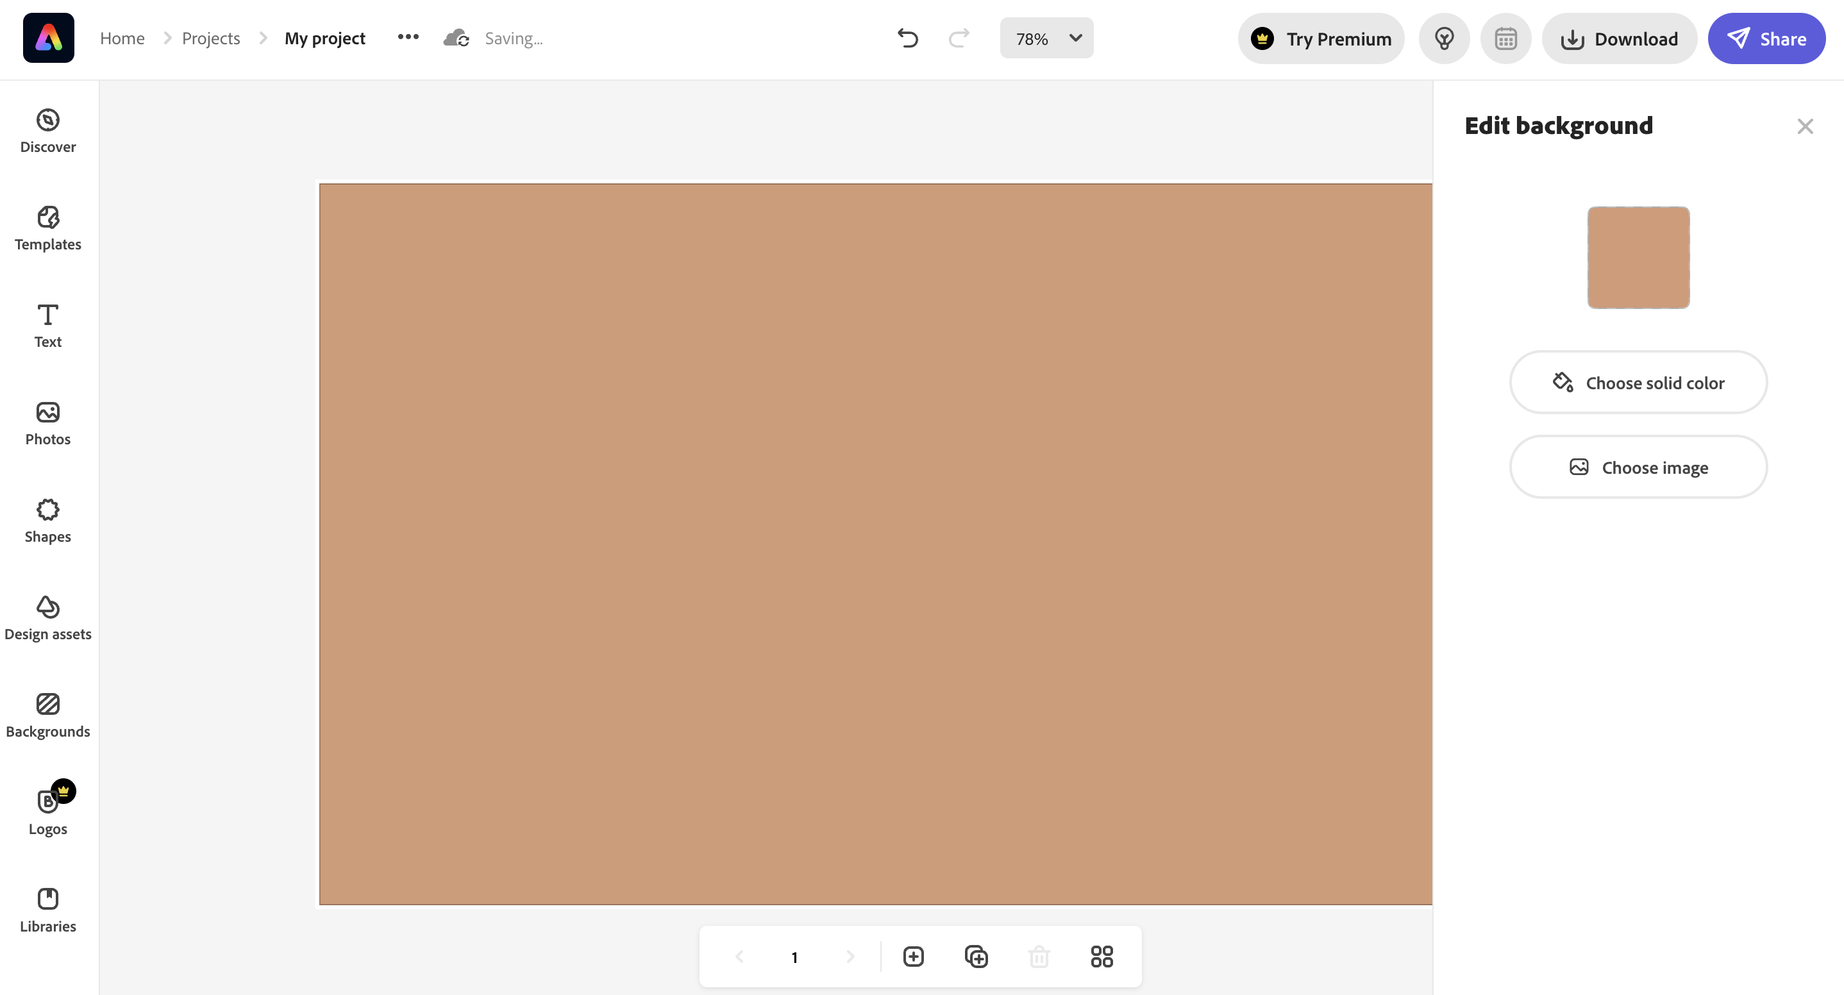Open the page grid view

pyautogui.click(x=1102, y=957)
